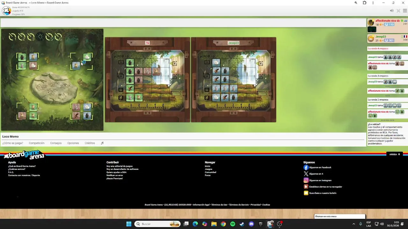Select round 2 marker on forest board

click(21, 37)
